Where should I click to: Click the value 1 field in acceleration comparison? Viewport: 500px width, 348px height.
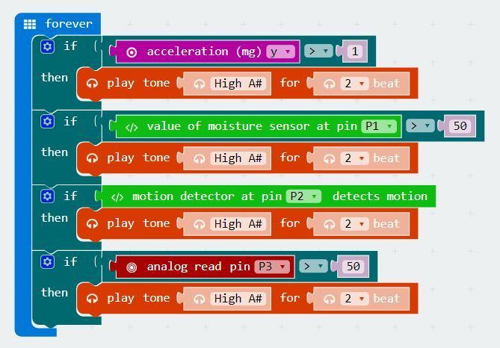coord(355,52)
